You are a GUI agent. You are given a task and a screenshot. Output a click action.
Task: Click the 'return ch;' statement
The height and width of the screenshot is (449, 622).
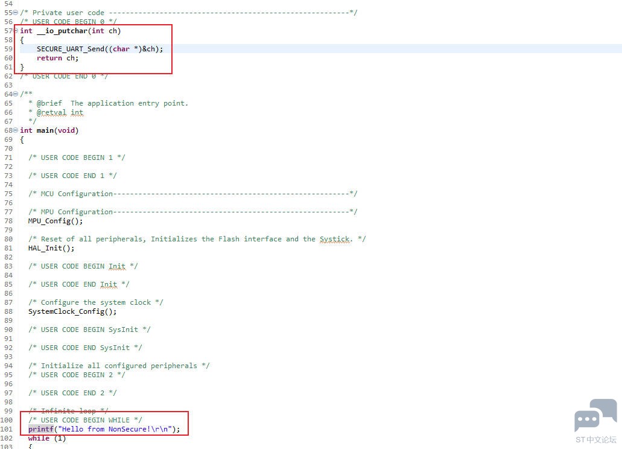[57, 58]
